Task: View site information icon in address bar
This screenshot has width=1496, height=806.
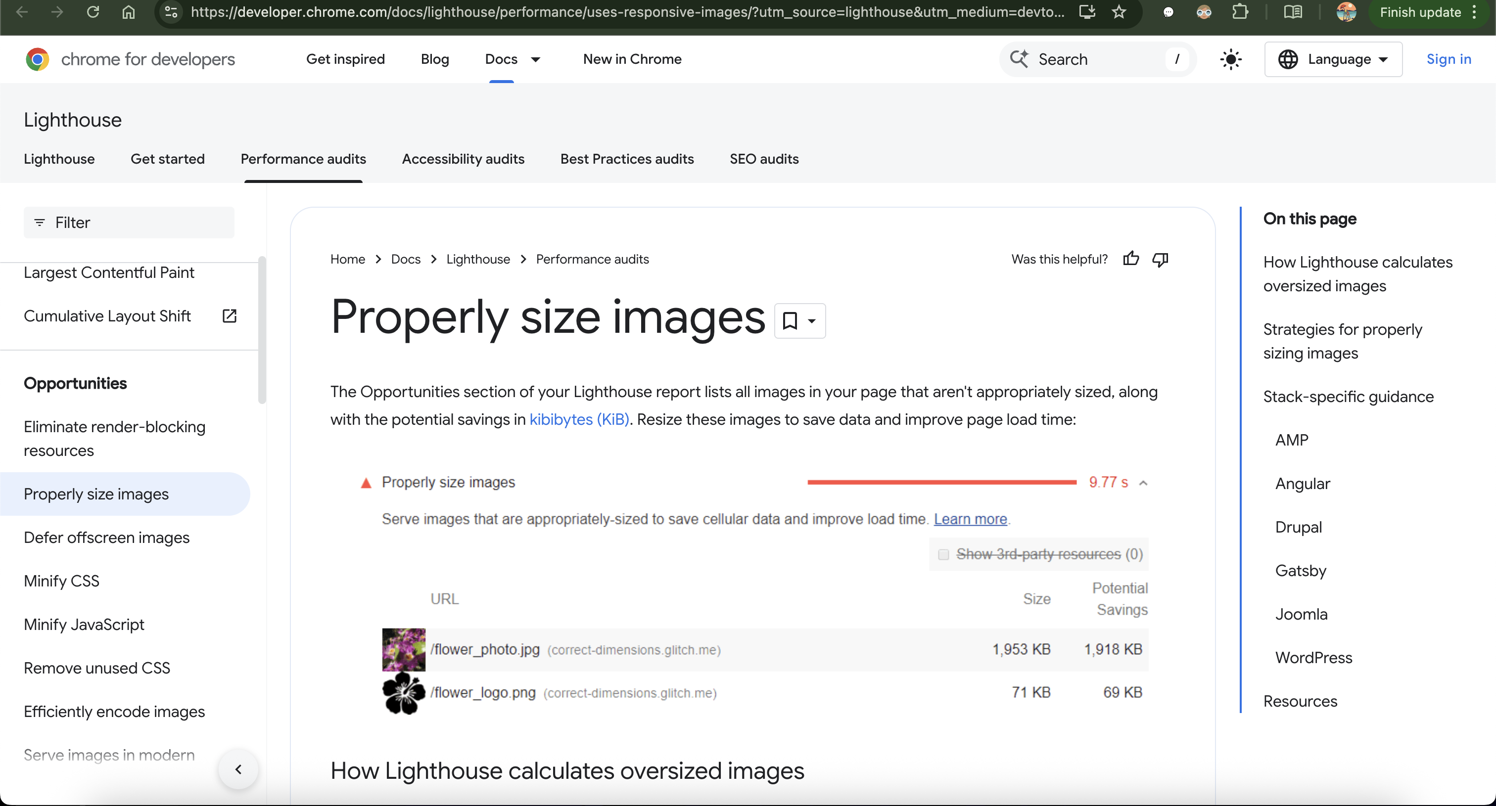Action: click(x=171, y=11)
